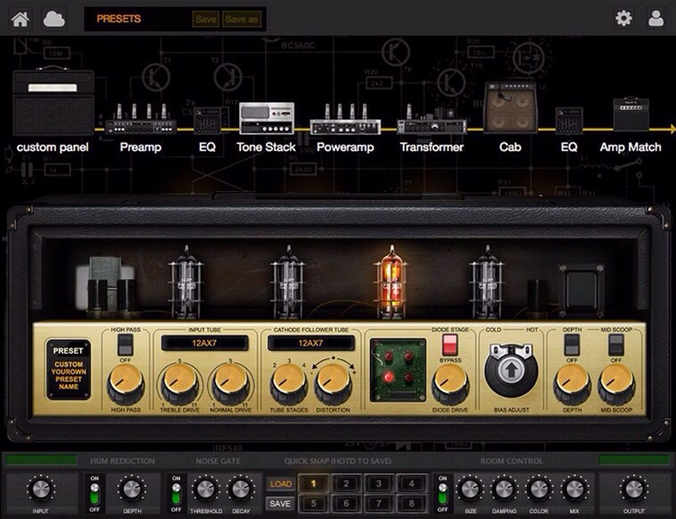
Task: Go to the Home screen icon
Action: (20, 19)
